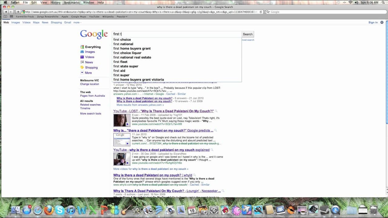Viewport: 388px width, 218px height.
Task: Click the Wi-Fi status icon
Action: [x=350, y=2]
